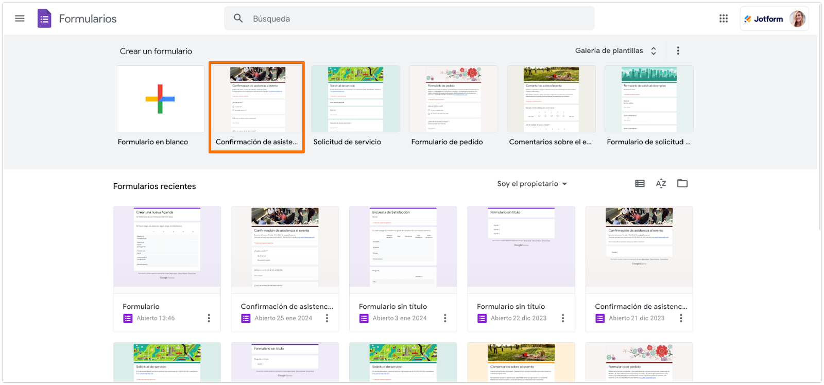Click the Formularios recientes heading

(x=154, y=186)
